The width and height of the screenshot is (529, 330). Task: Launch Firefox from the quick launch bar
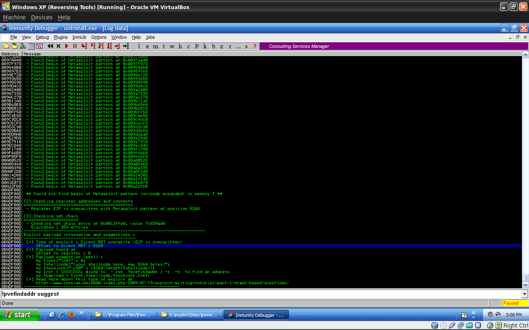[x=71, y=315]
